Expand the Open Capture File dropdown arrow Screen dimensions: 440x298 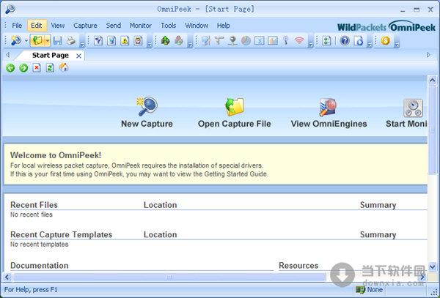pos(48,41)
